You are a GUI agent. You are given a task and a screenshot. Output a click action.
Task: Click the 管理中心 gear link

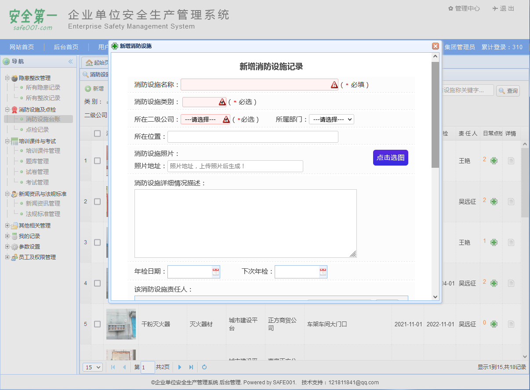464,8
